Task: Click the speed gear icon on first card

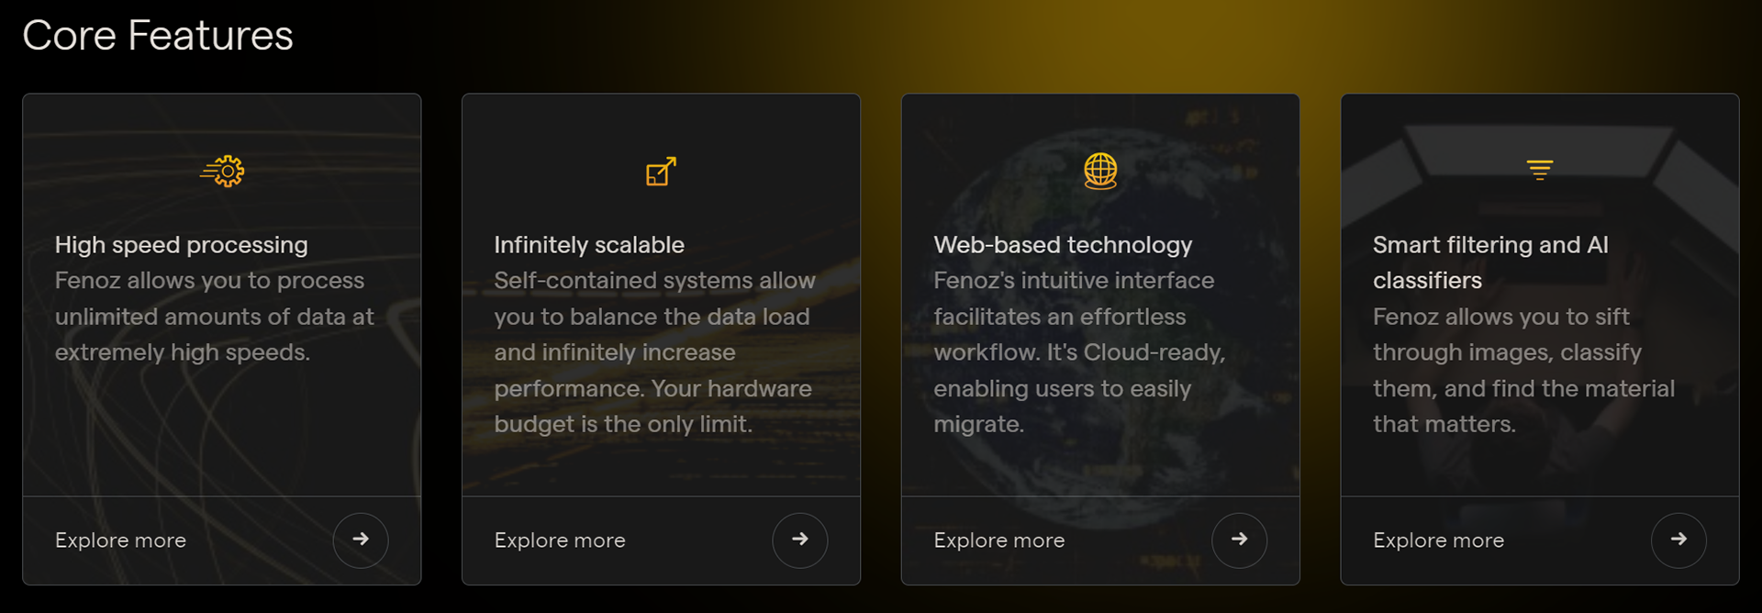Action: click(223, 172)
